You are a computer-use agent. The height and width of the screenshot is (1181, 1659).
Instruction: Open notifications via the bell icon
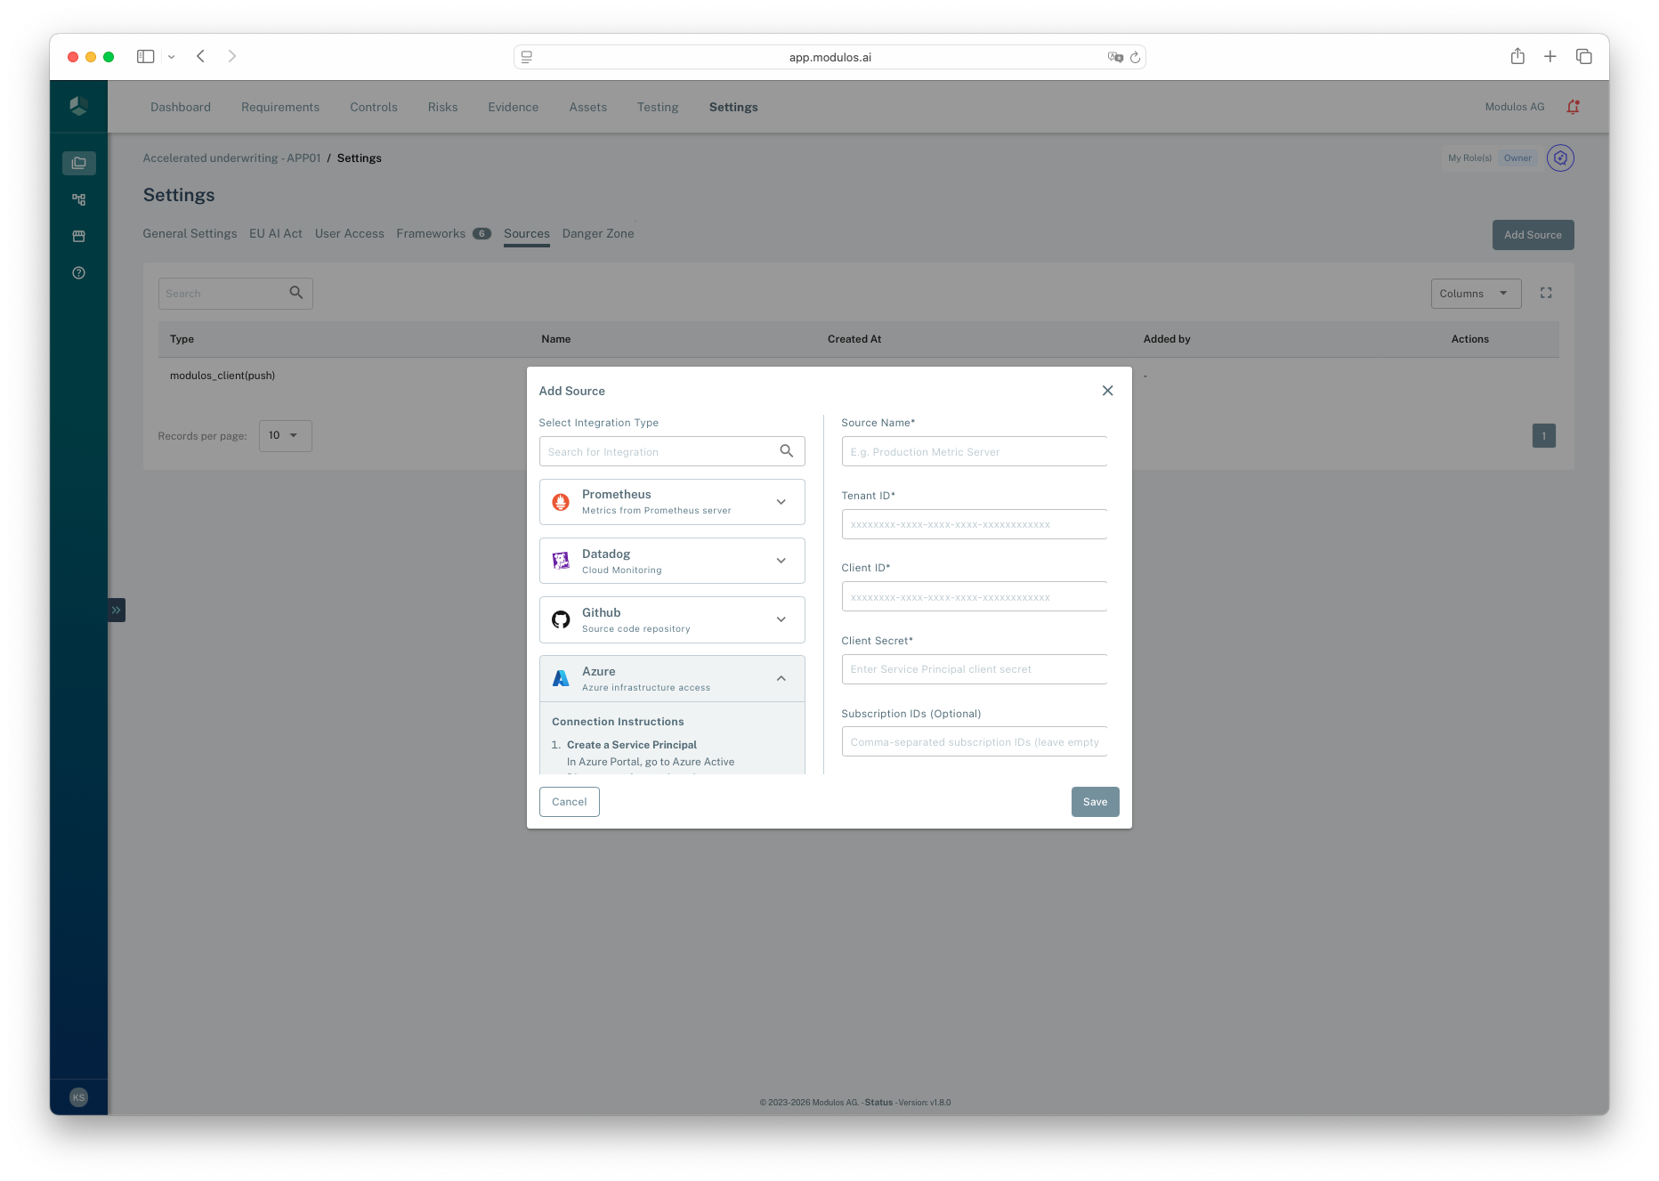coord(1573,106)
